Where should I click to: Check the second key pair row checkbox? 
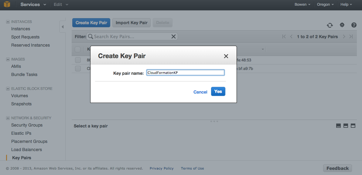pyautogui.click(x=78, y=68)
